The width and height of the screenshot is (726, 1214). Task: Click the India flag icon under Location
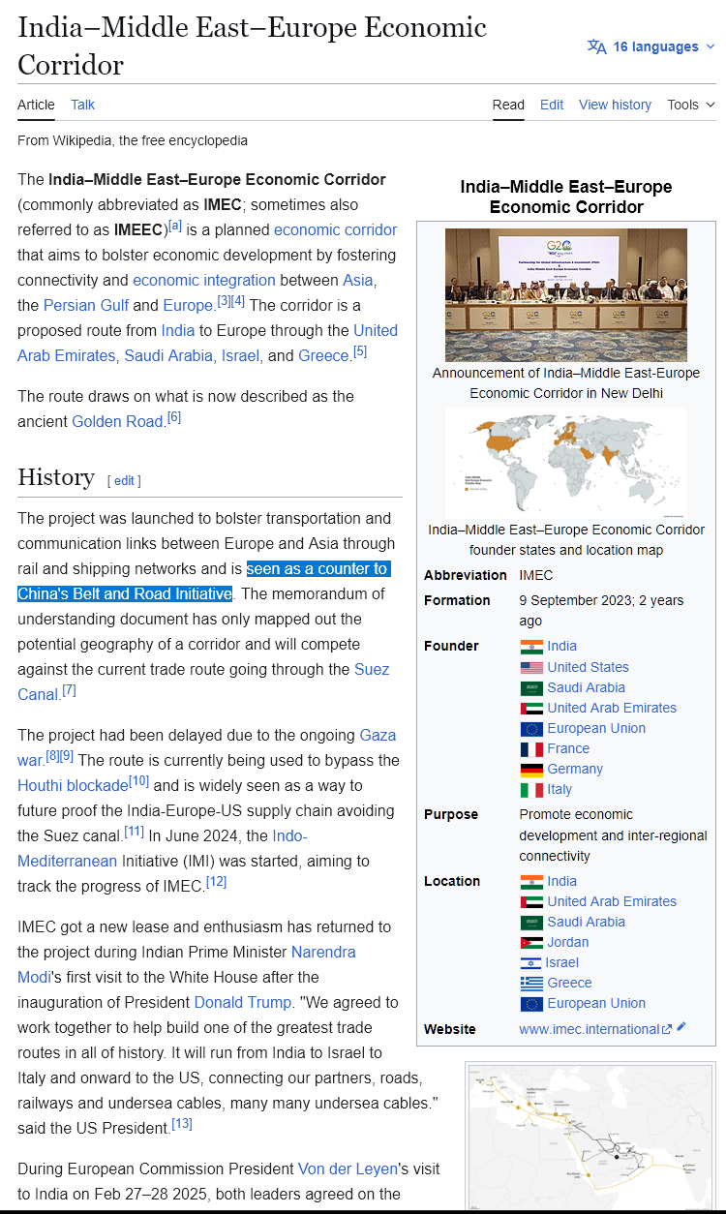click(531, 881)
